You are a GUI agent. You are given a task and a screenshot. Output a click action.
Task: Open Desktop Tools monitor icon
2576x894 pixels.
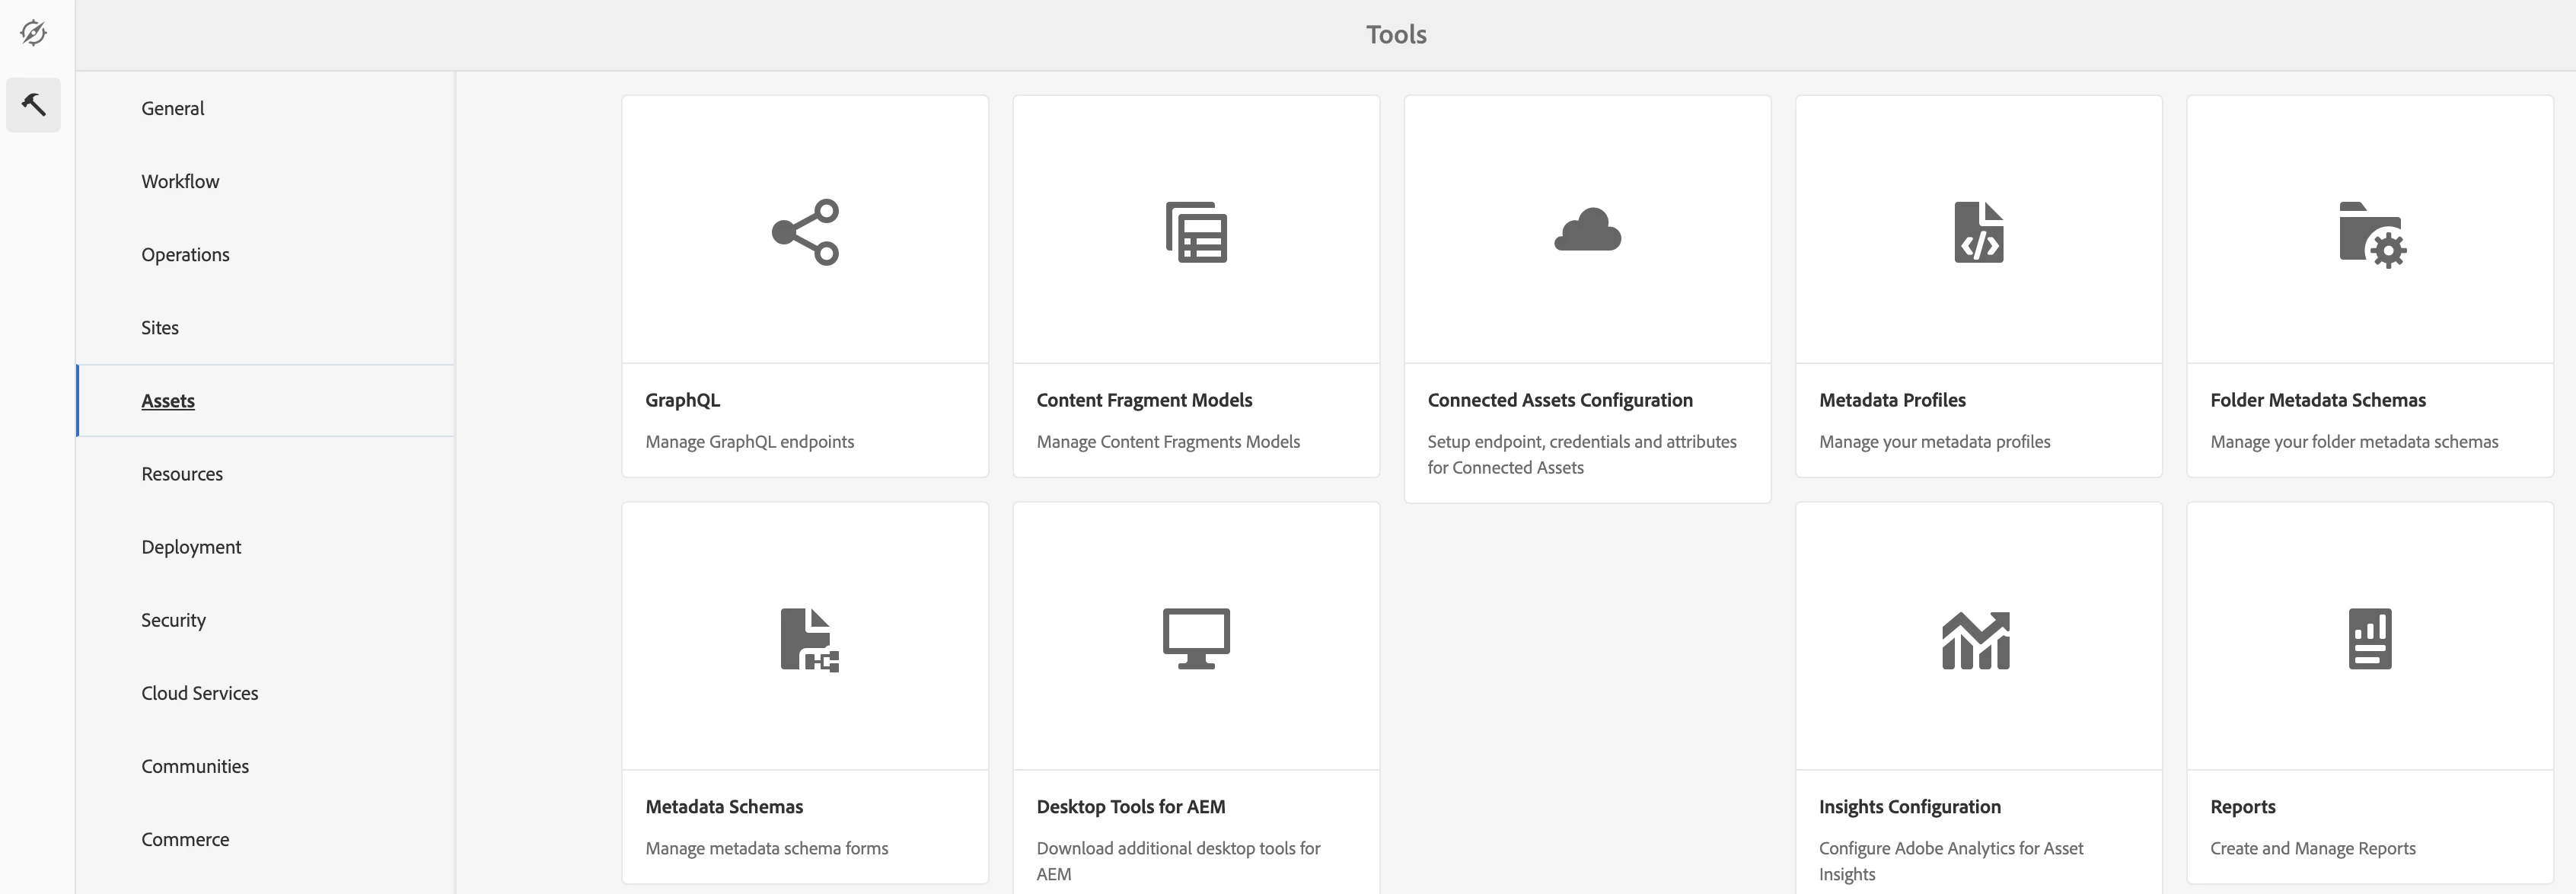[x=1196, y=638]
